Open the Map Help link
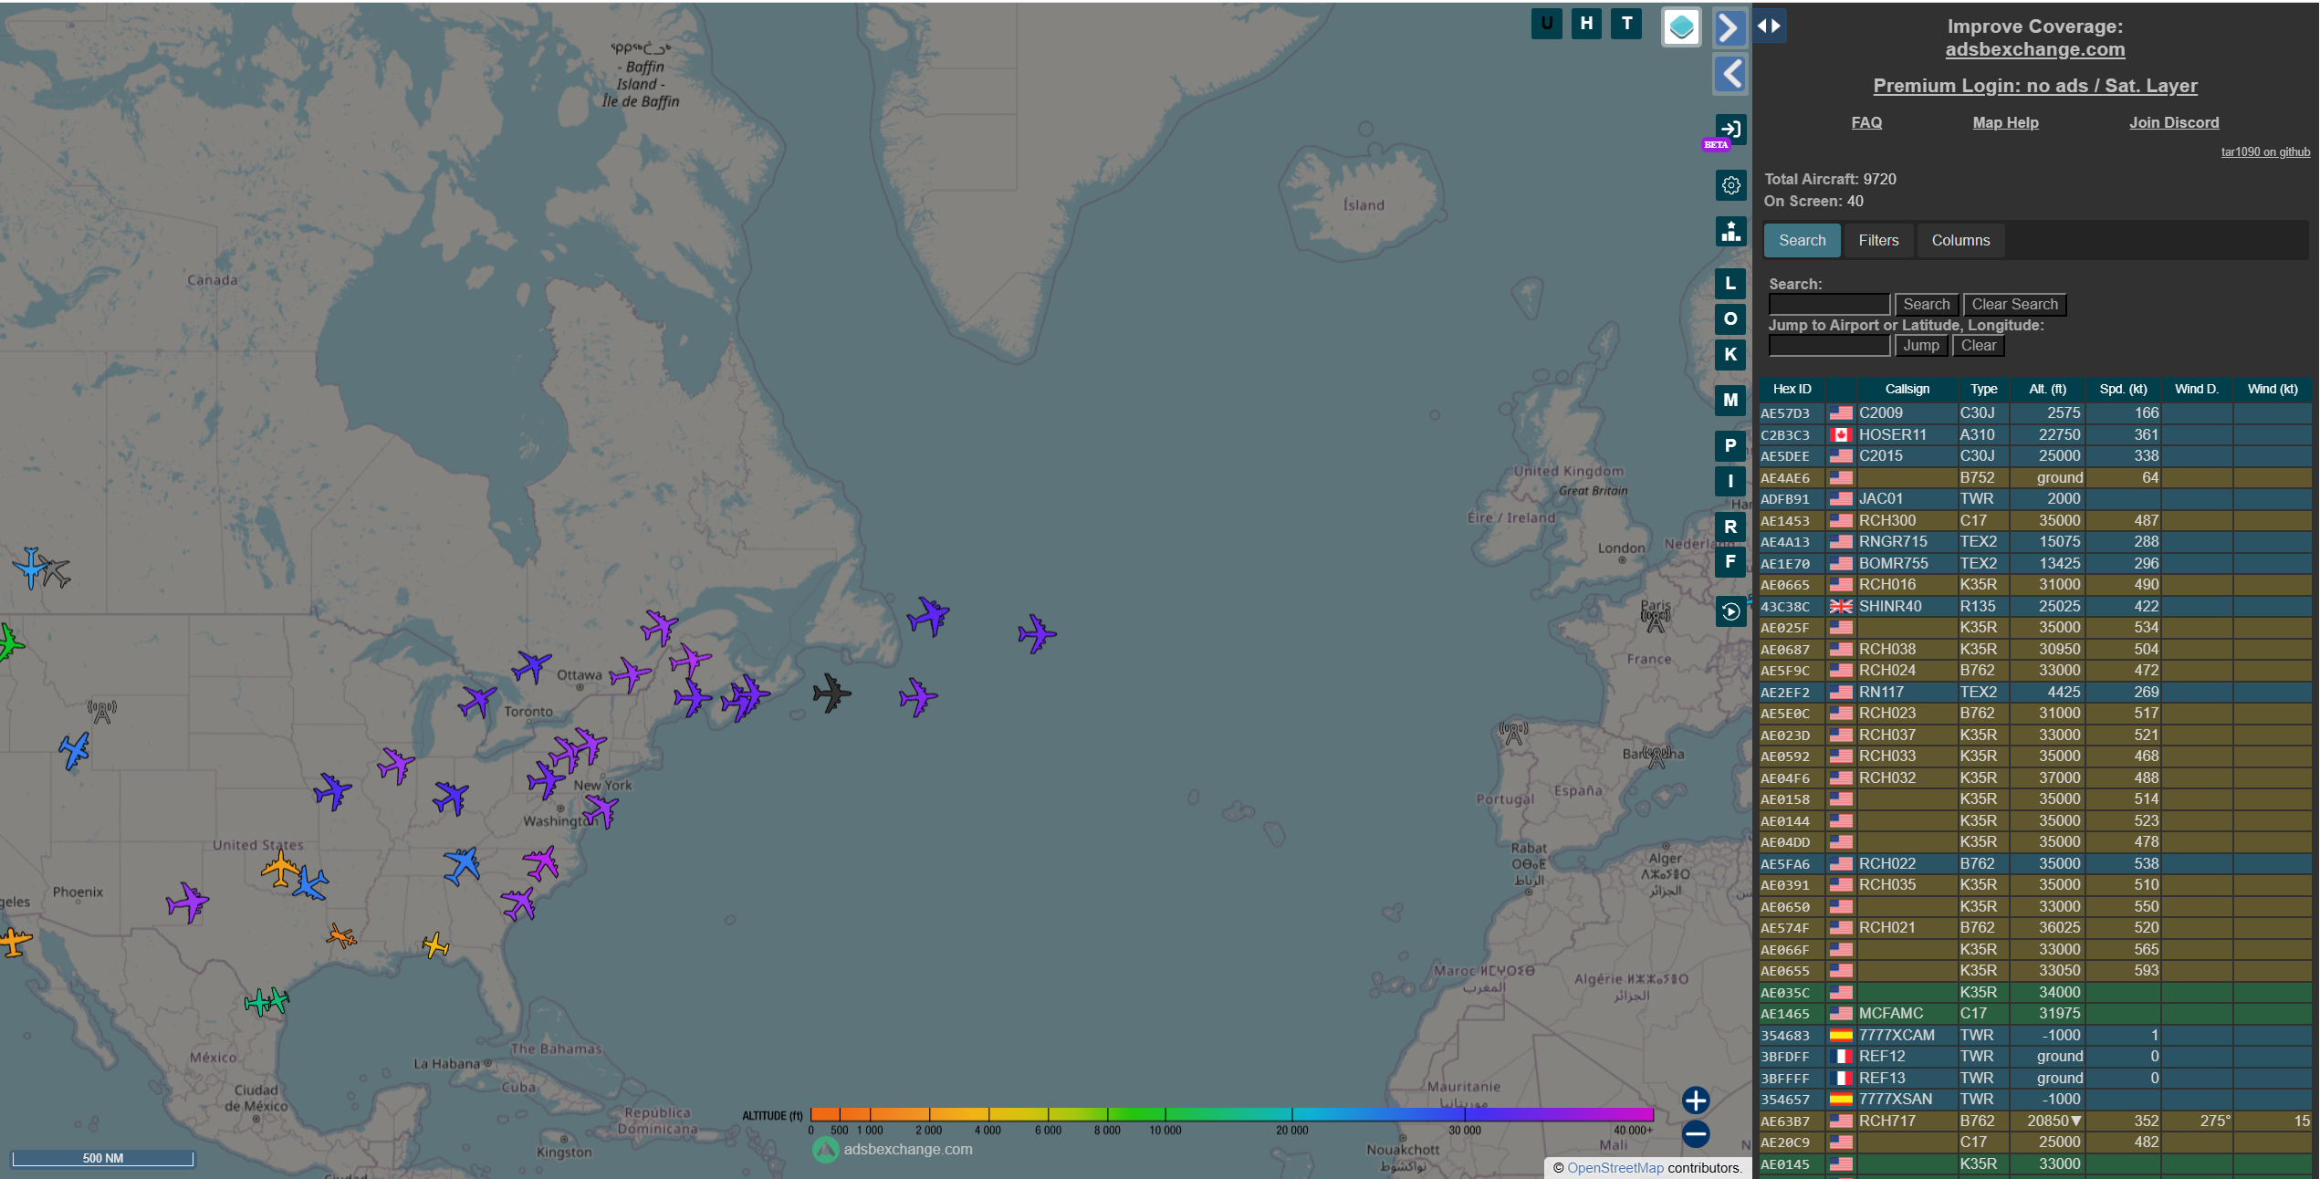The width and height of the screenshot is (2320, 1179). (x=2005, y=122)
